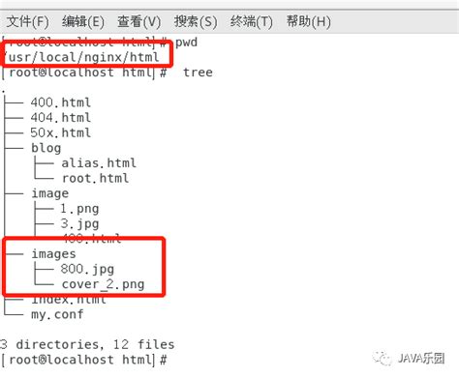Click the images directory entry
Image resolution: width=459 pixels, height=379 pixels.
coord(53,254)
